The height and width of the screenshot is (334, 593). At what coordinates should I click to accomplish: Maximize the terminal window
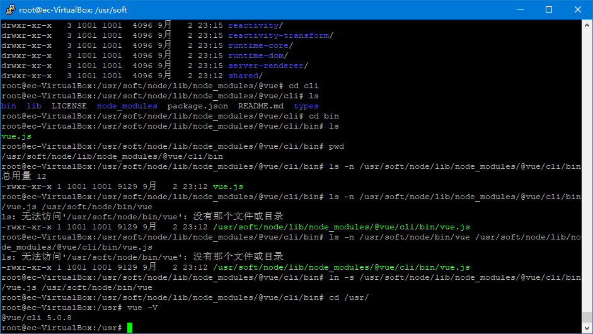tap(549, 9)
